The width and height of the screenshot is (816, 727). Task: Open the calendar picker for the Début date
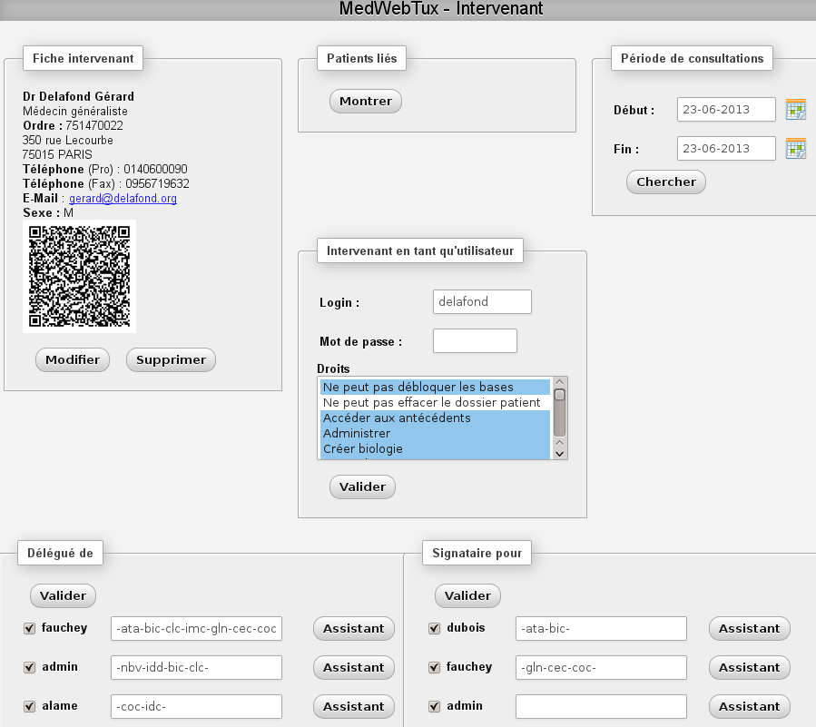click(794, 110)
